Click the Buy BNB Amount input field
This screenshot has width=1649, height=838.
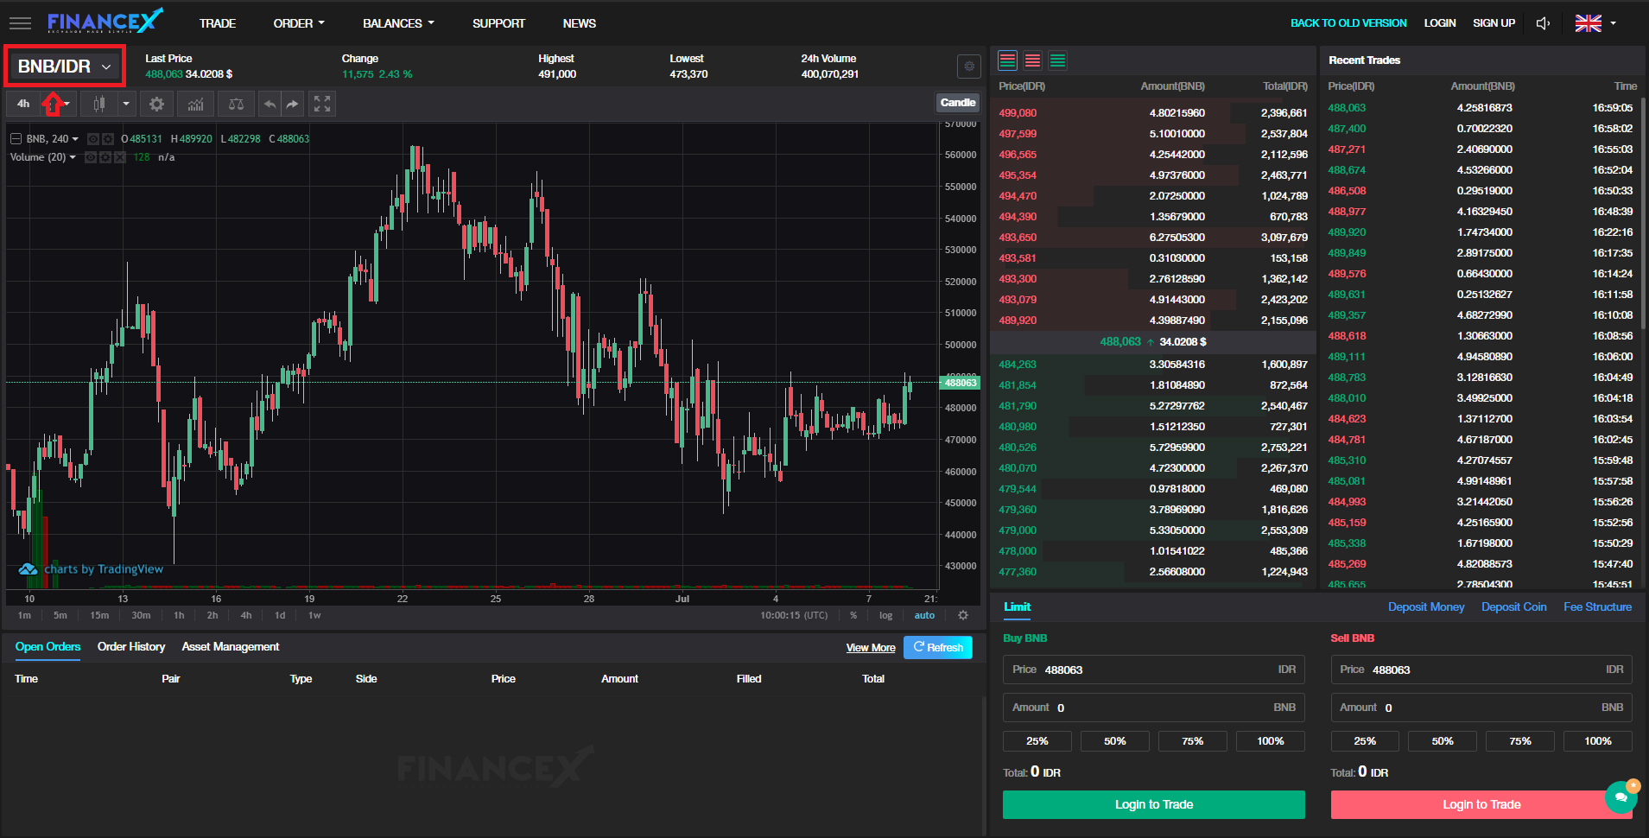pyautogui.click(x=1154, y=708)
